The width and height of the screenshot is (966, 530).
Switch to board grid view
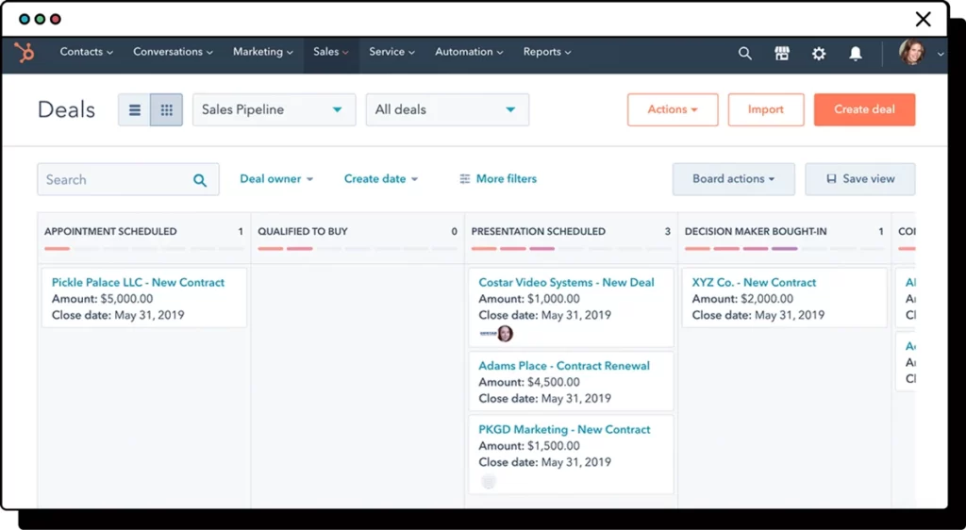tap(166, 109)
